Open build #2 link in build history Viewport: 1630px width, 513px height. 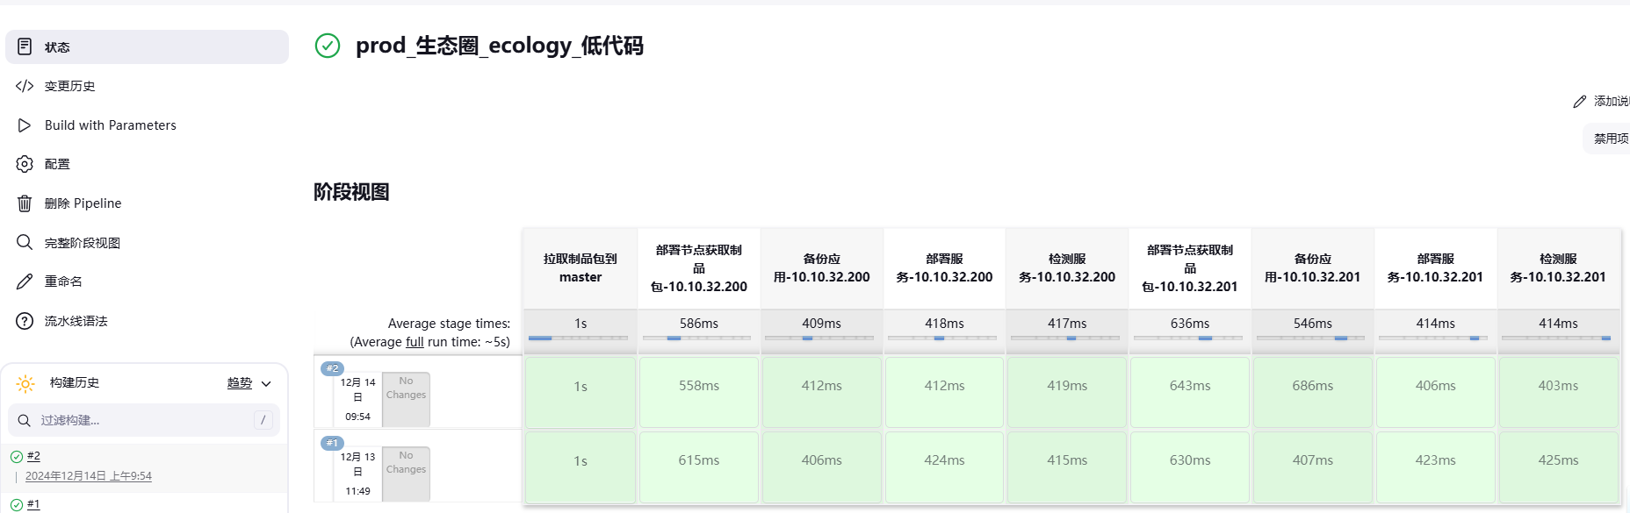tap(33, 456)
